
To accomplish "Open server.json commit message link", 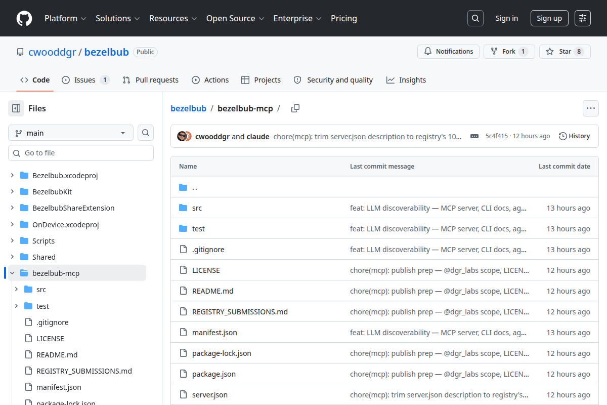I will click(439, 395).
